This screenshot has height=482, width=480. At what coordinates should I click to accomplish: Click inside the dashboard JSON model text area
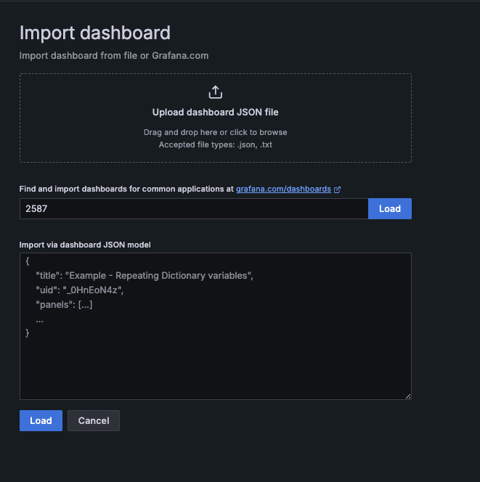coord(215,363)
